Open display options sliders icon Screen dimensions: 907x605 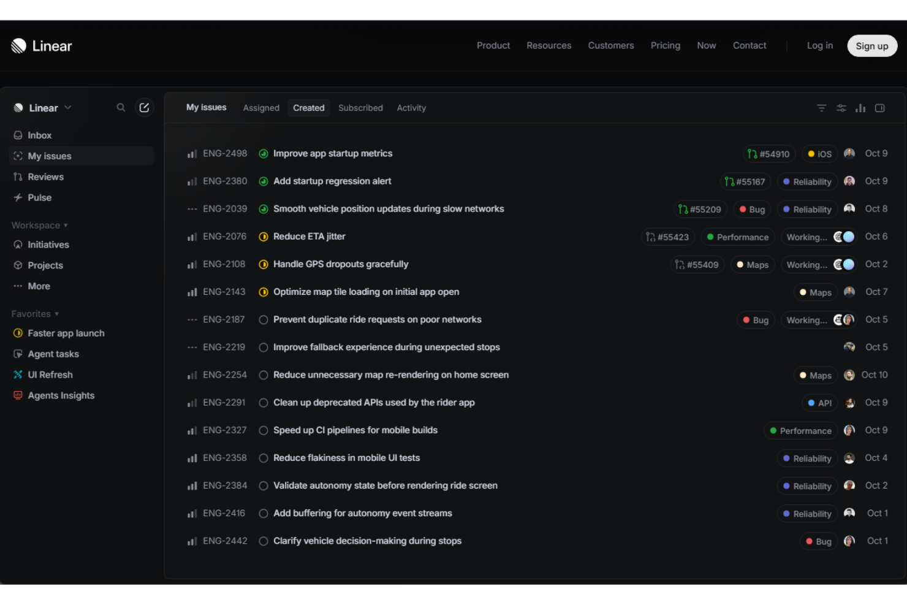point(841,108)
